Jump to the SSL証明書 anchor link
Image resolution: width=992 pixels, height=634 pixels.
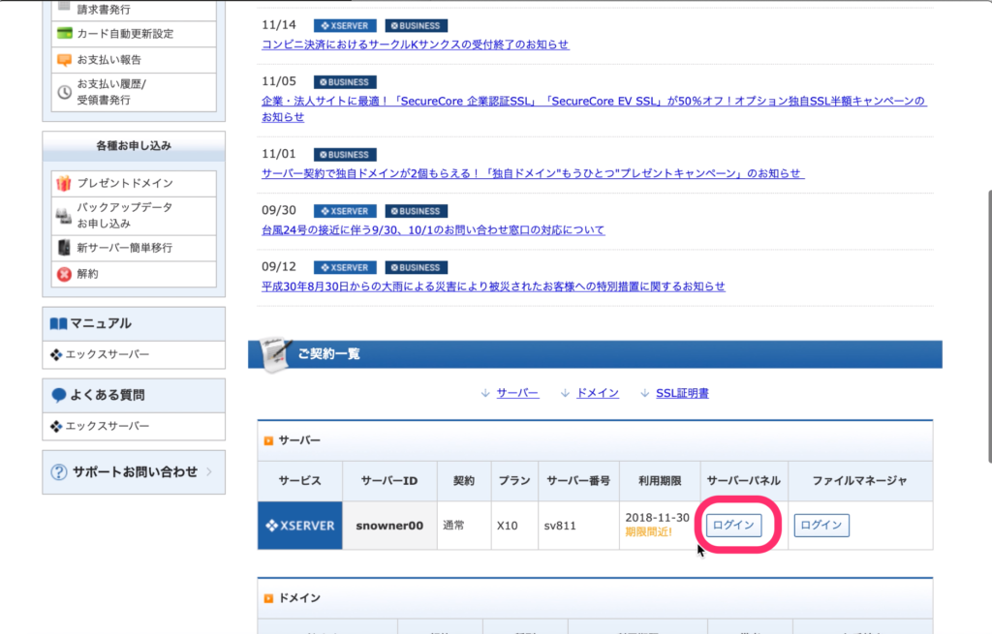pyautogui.click(x=682, y=393)
